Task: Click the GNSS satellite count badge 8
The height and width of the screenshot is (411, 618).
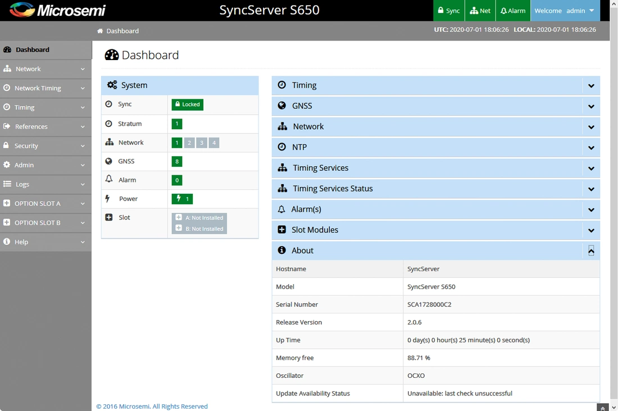Action: click(177, 161)
